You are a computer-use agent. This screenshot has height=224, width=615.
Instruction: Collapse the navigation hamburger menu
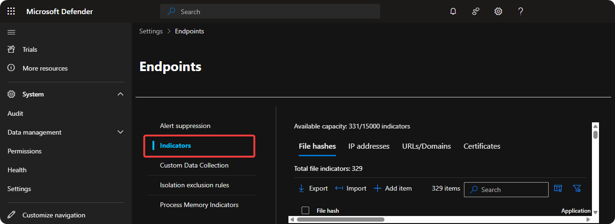point(11,32)
